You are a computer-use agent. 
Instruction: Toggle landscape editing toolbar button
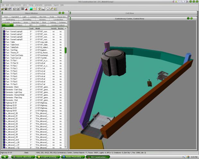[x=31, y=9]
